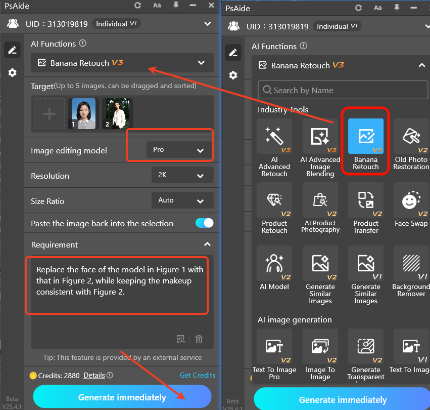Toggle Paste the image back into selection
This screenshot has height=410, width=430.
[204, 223]
